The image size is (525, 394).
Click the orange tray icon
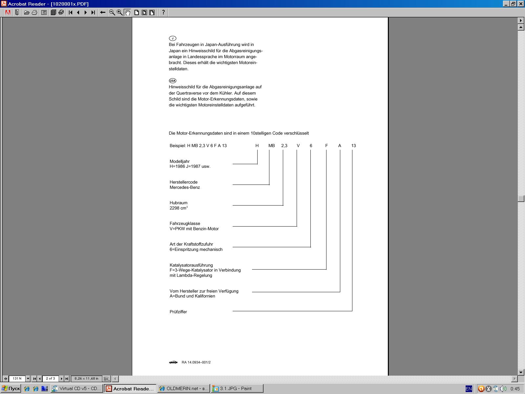481,389
